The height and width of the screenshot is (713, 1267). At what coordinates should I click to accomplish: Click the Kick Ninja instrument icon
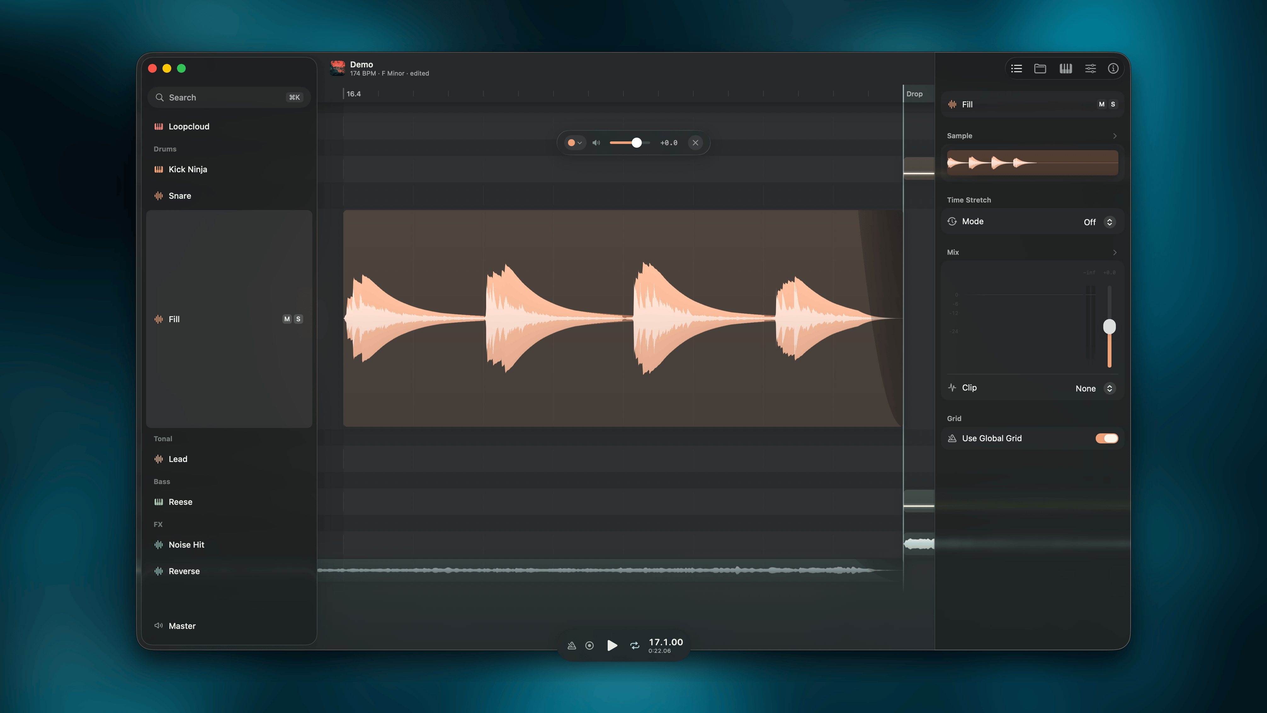pyautogui.click(x=158, y=169)
